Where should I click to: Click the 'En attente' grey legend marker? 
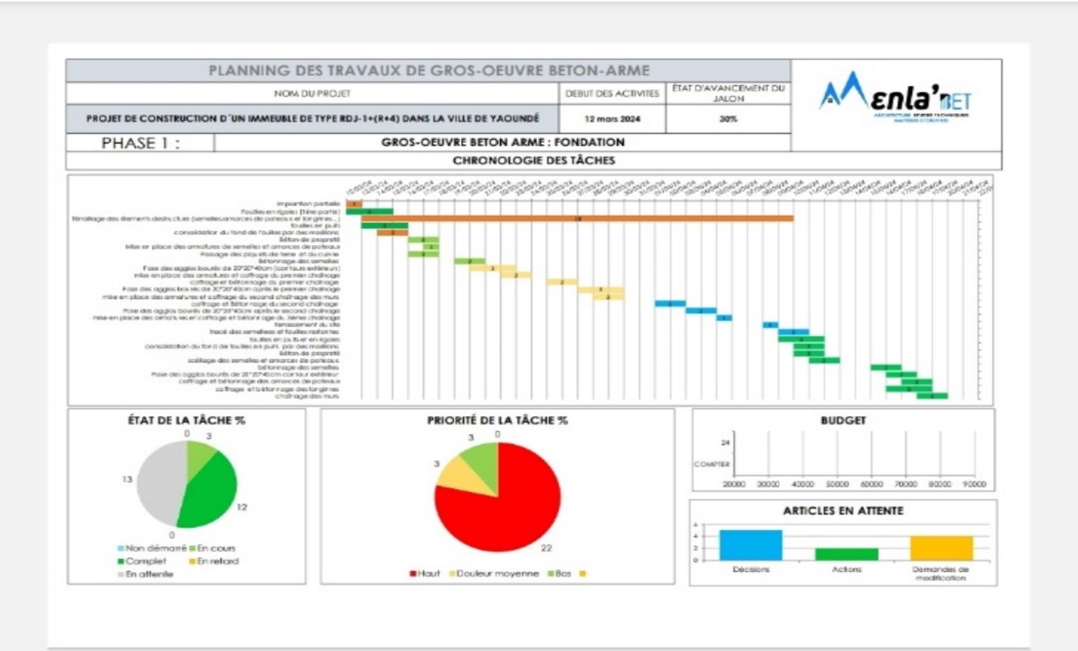(121, 575)
